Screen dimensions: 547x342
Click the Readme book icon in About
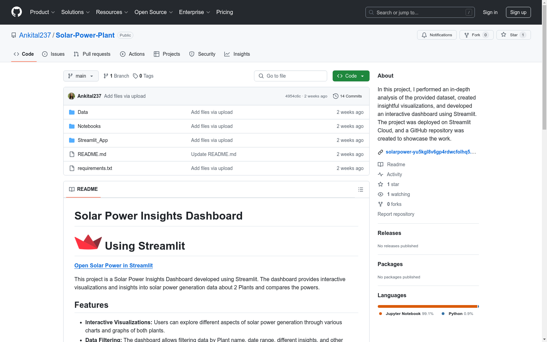(381, 165)
